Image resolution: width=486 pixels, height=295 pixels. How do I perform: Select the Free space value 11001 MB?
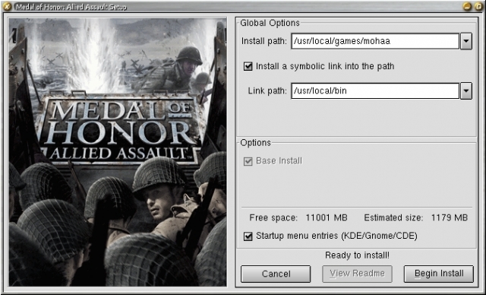327,217
